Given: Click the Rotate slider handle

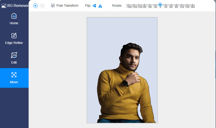Looking at the screenshot, I should (x=160, y=5).
